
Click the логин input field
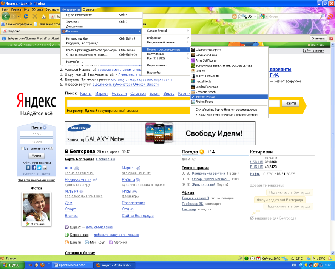click(x=37, y=134)
